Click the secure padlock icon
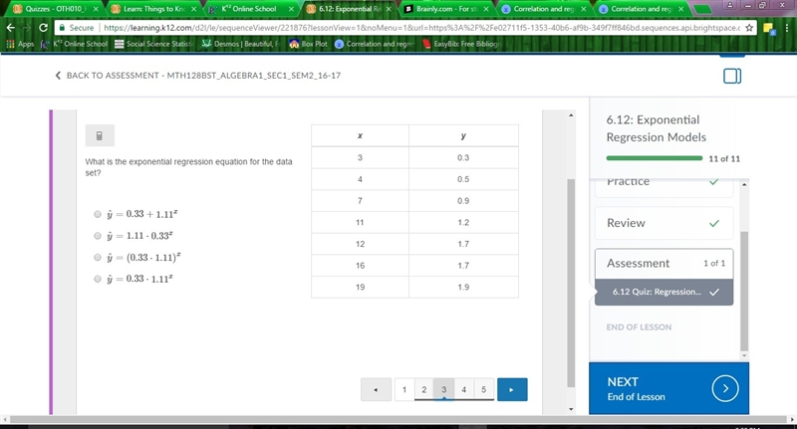Screen dimensions: 797x429 coord(62,28)
